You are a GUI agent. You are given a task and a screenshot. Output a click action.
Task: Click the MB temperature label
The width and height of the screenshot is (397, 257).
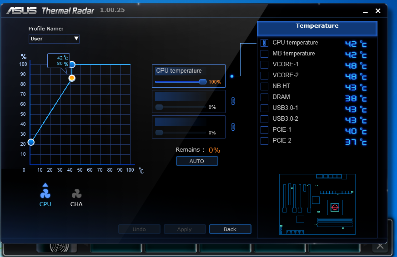[294, 53]
